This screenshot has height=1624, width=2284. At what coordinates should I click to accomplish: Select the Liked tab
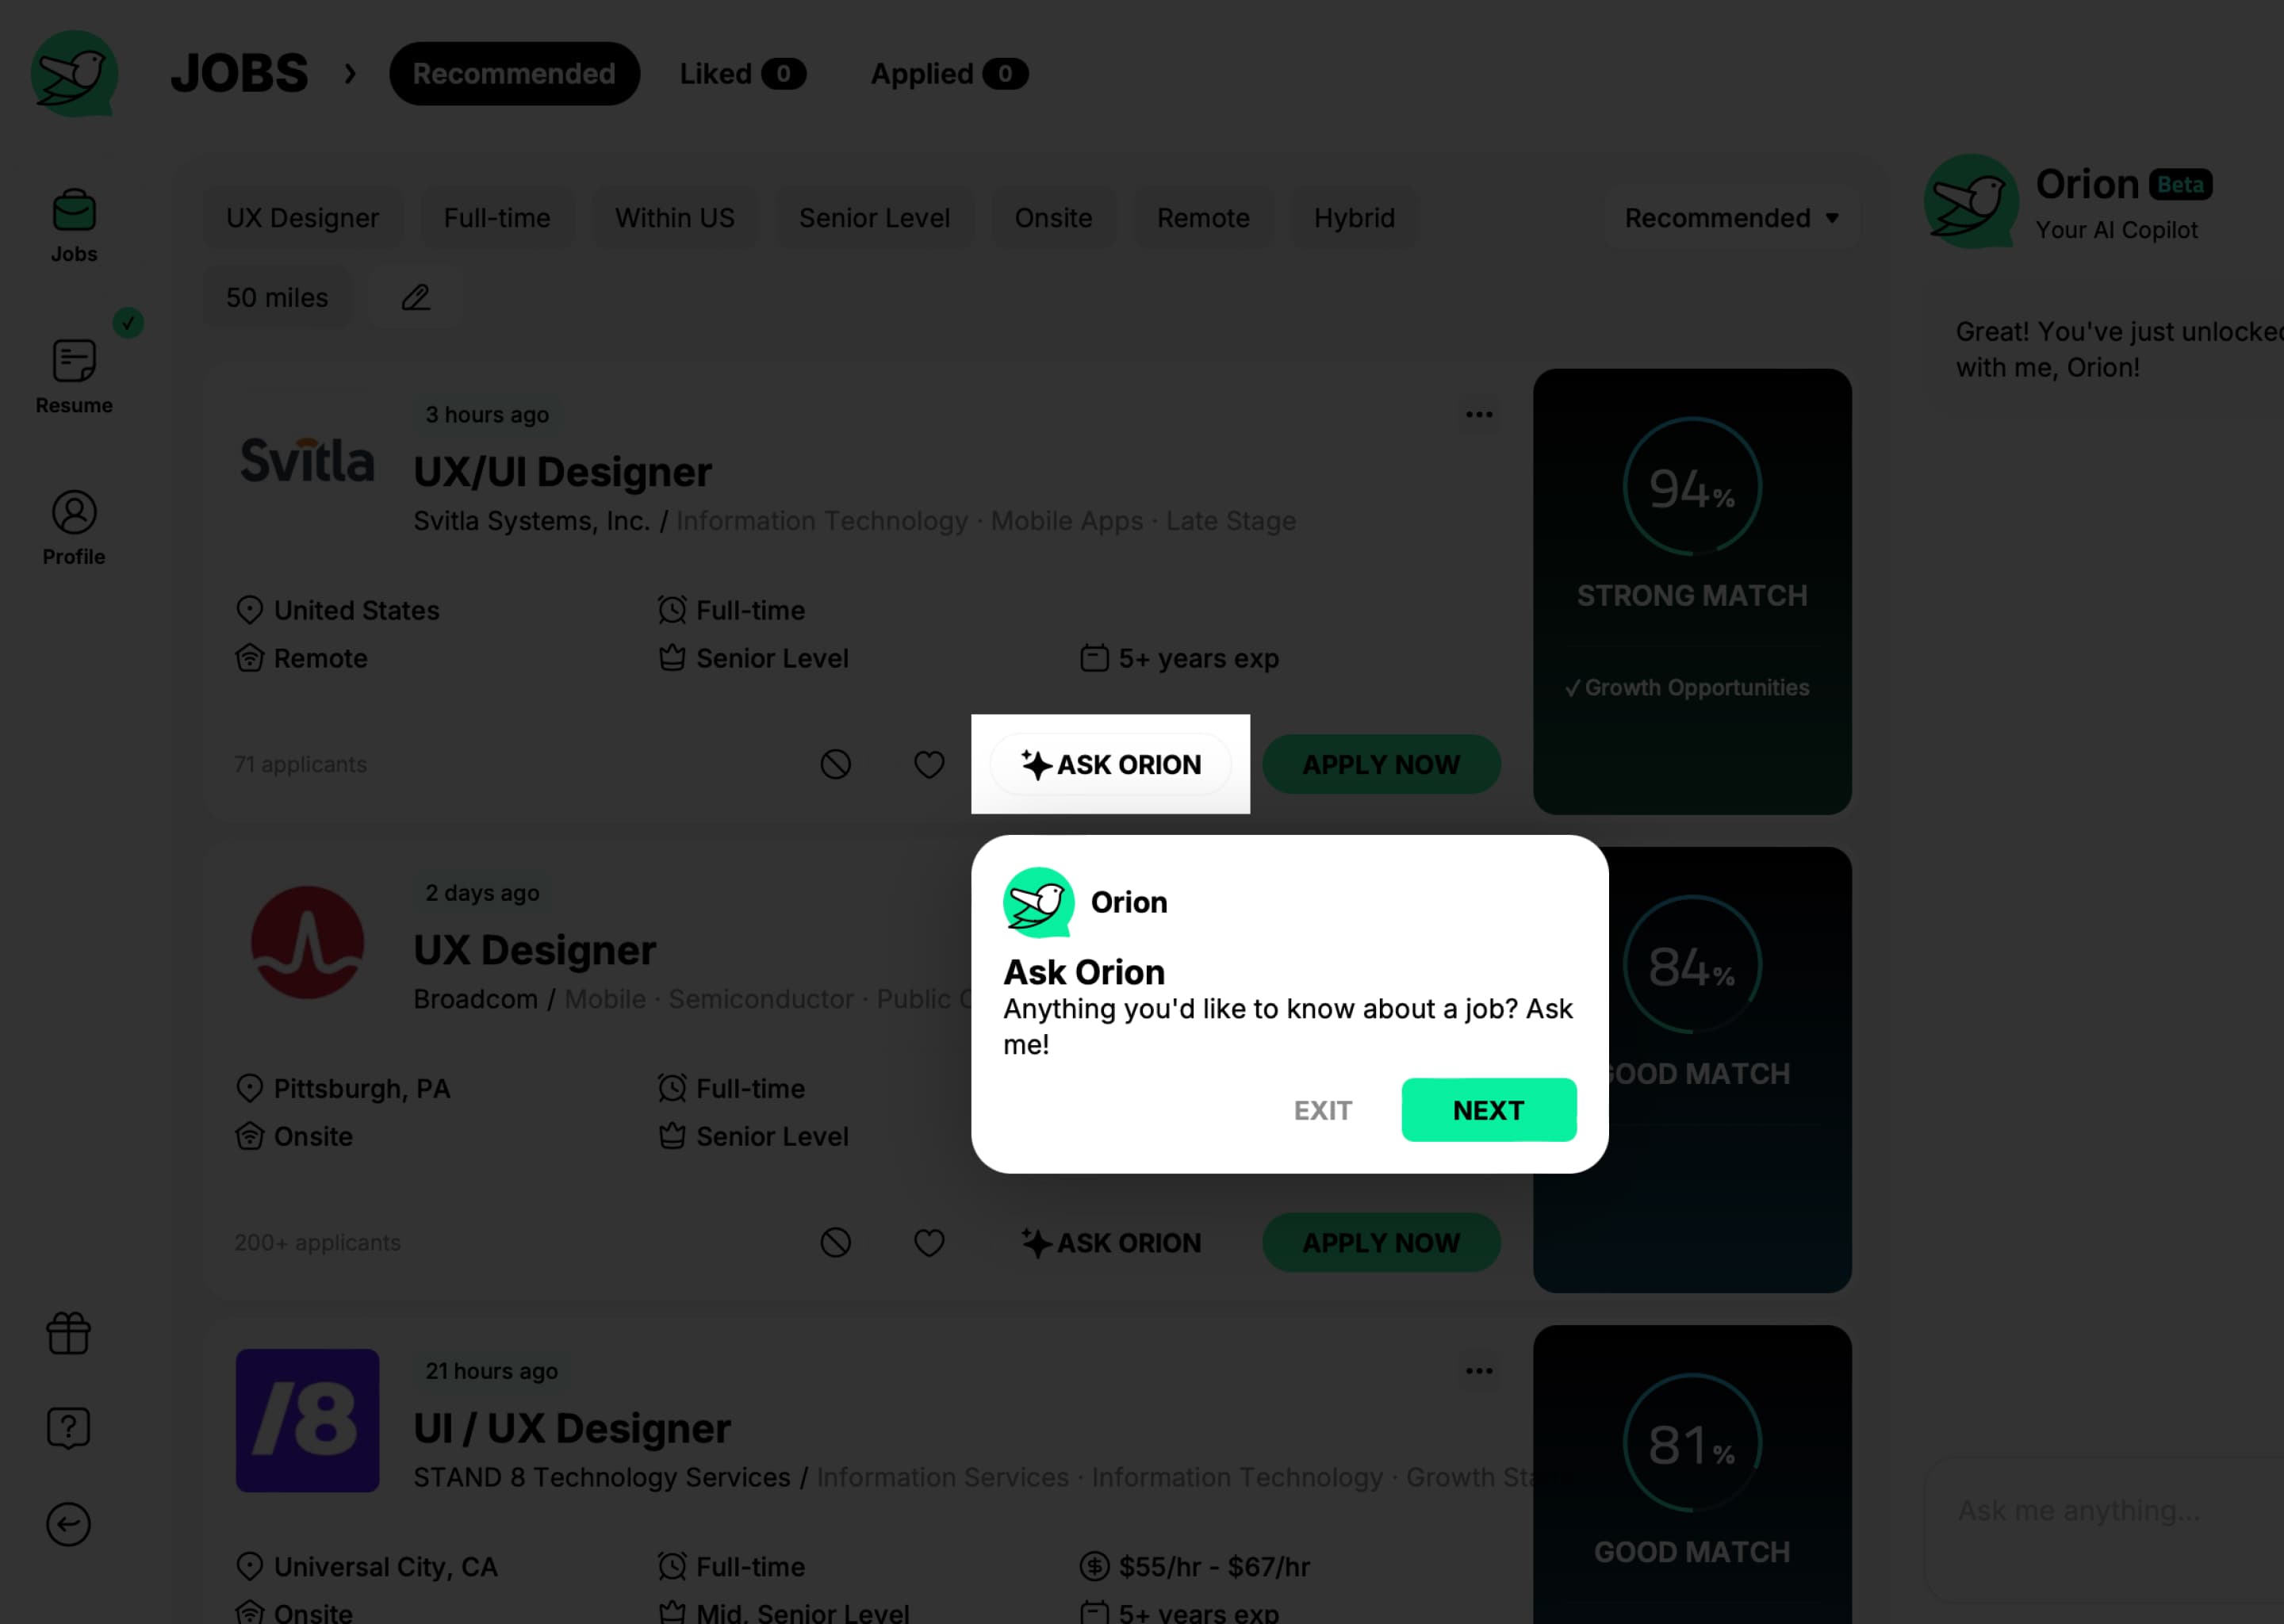(740, 72)
